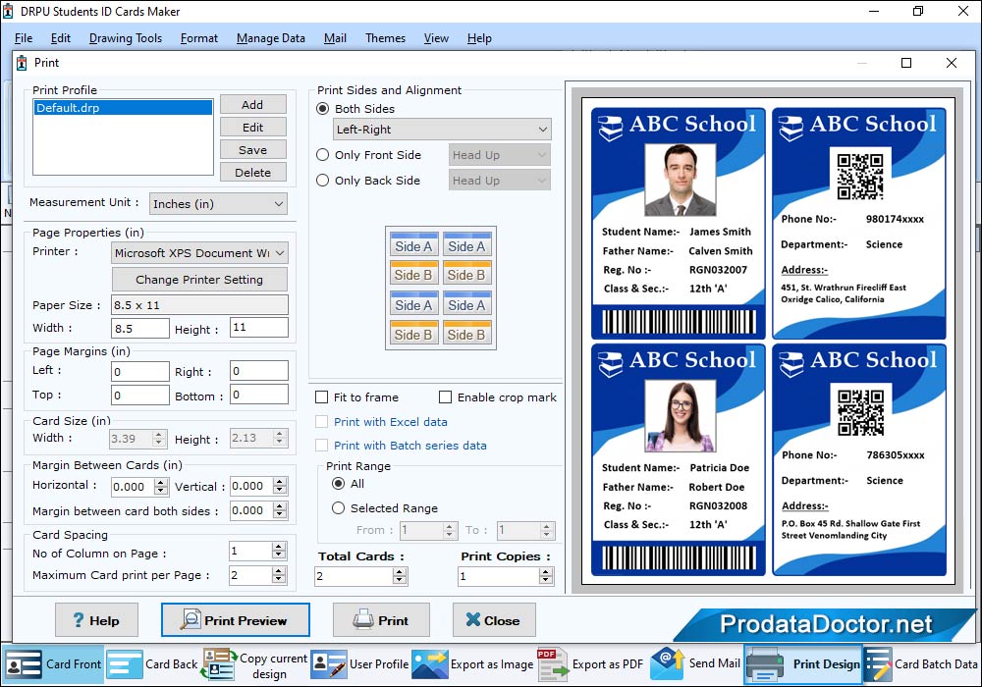Viewport: 982px width, 687px height.
Task: Open the Manage Data menu
Action: (x=271, y=38)
